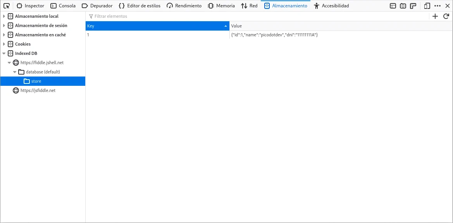Refresh storage with the reload icon
The width and height of the screenshot is (453, 223).
click(x=446, y=16)
